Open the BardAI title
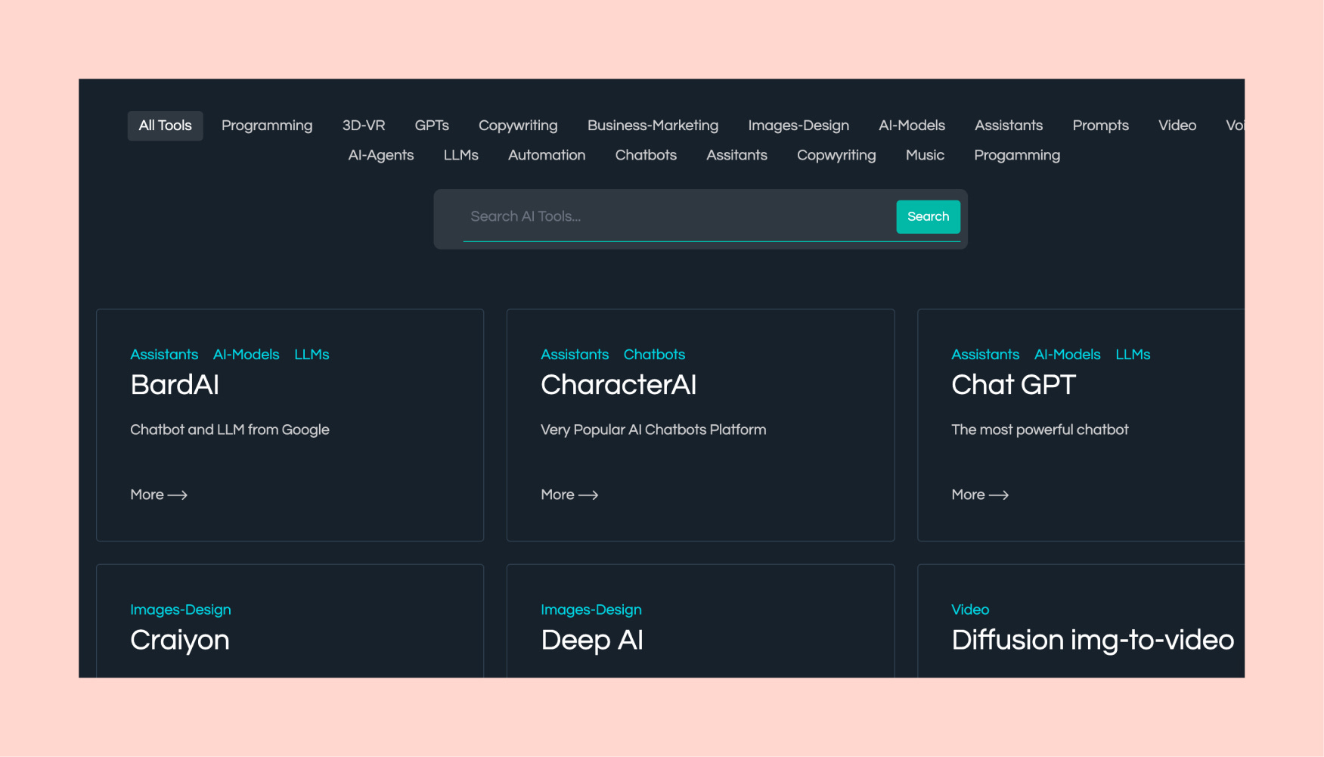 coord(175,385)
